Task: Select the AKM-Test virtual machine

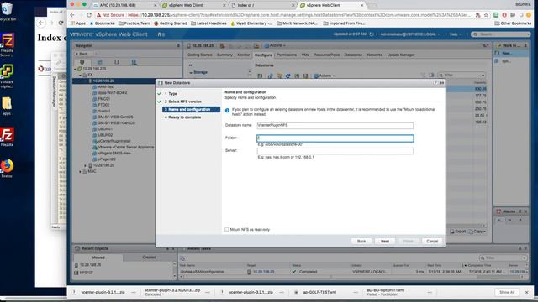Action: click(106, 87)
